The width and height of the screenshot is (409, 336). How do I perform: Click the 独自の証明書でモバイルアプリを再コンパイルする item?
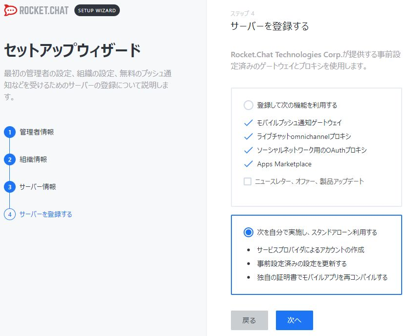pyautogui.click(x=322, y=277)
